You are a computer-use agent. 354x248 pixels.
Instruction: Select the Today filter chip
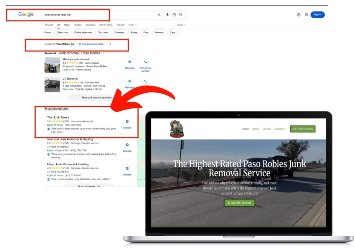point(134,33)
